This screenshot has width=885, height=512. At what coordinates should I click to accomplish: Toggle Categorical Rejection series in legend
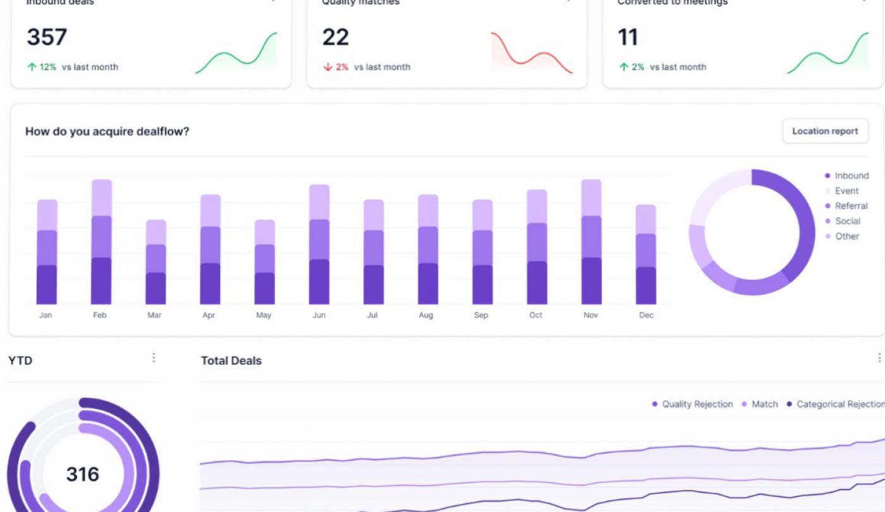point(835,404)
